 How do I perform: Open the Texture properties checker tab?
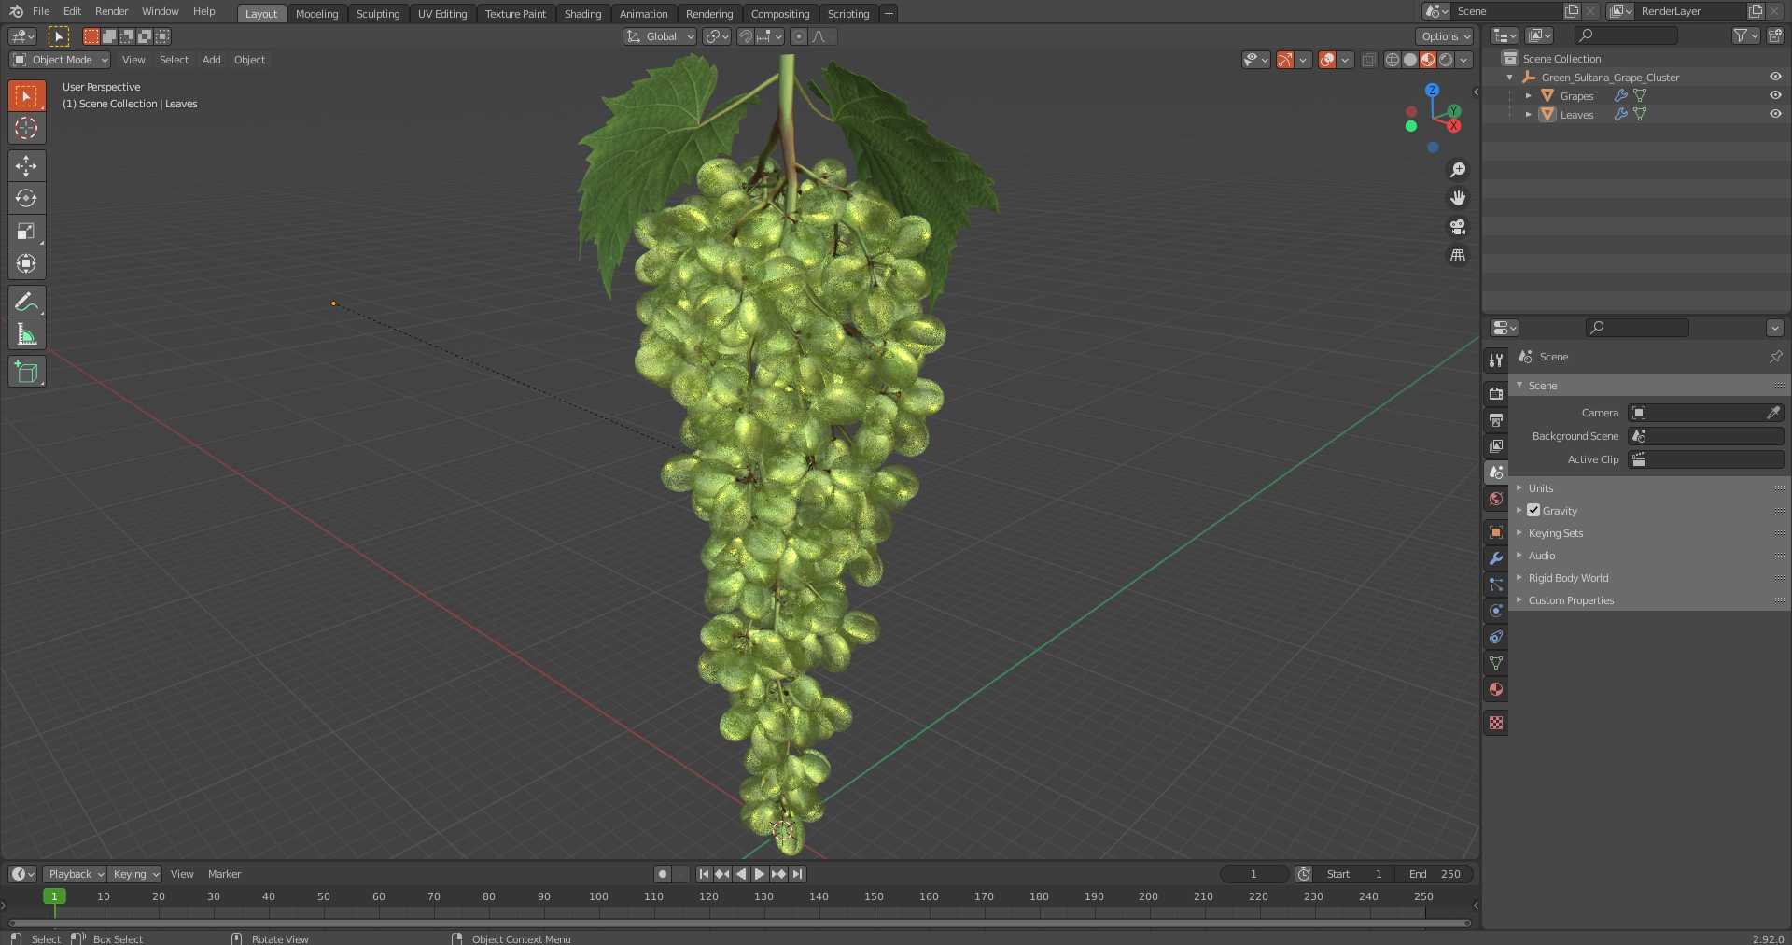(1496, 723)
